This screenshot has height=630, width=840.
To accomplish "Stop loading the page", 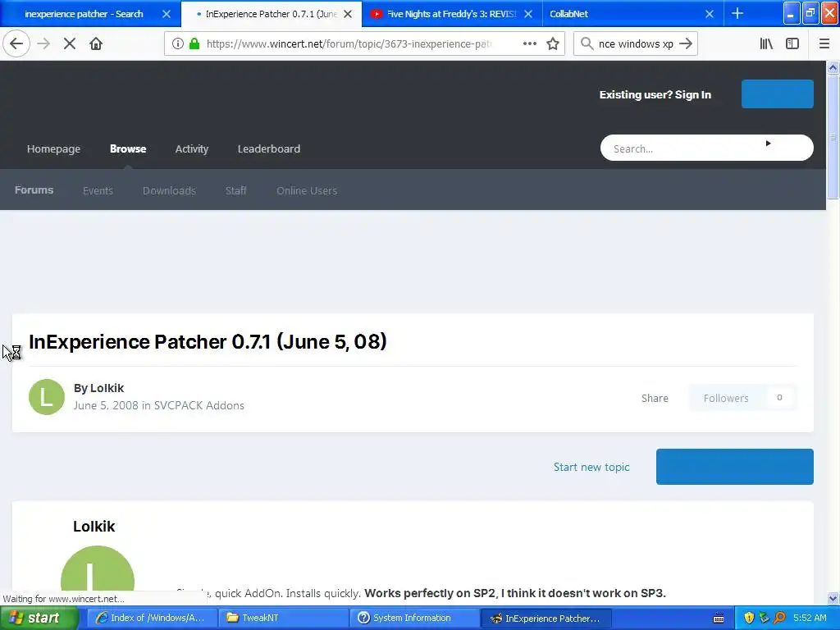I will (x=70, y=43).
